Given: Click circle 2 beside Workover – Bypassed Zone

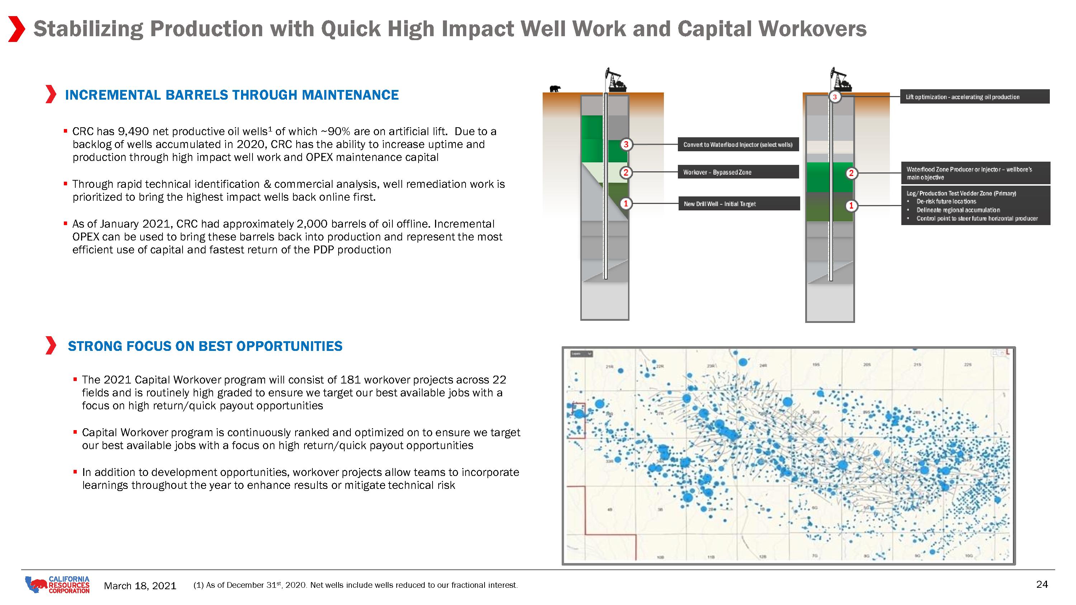Looking at the screenshot, I should (626, 172).
